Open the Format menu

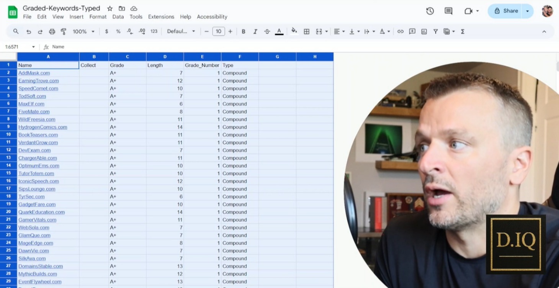(x=98, y=17)
